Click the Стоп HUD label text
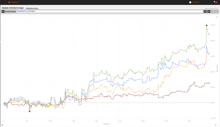 tap(195, 2)
